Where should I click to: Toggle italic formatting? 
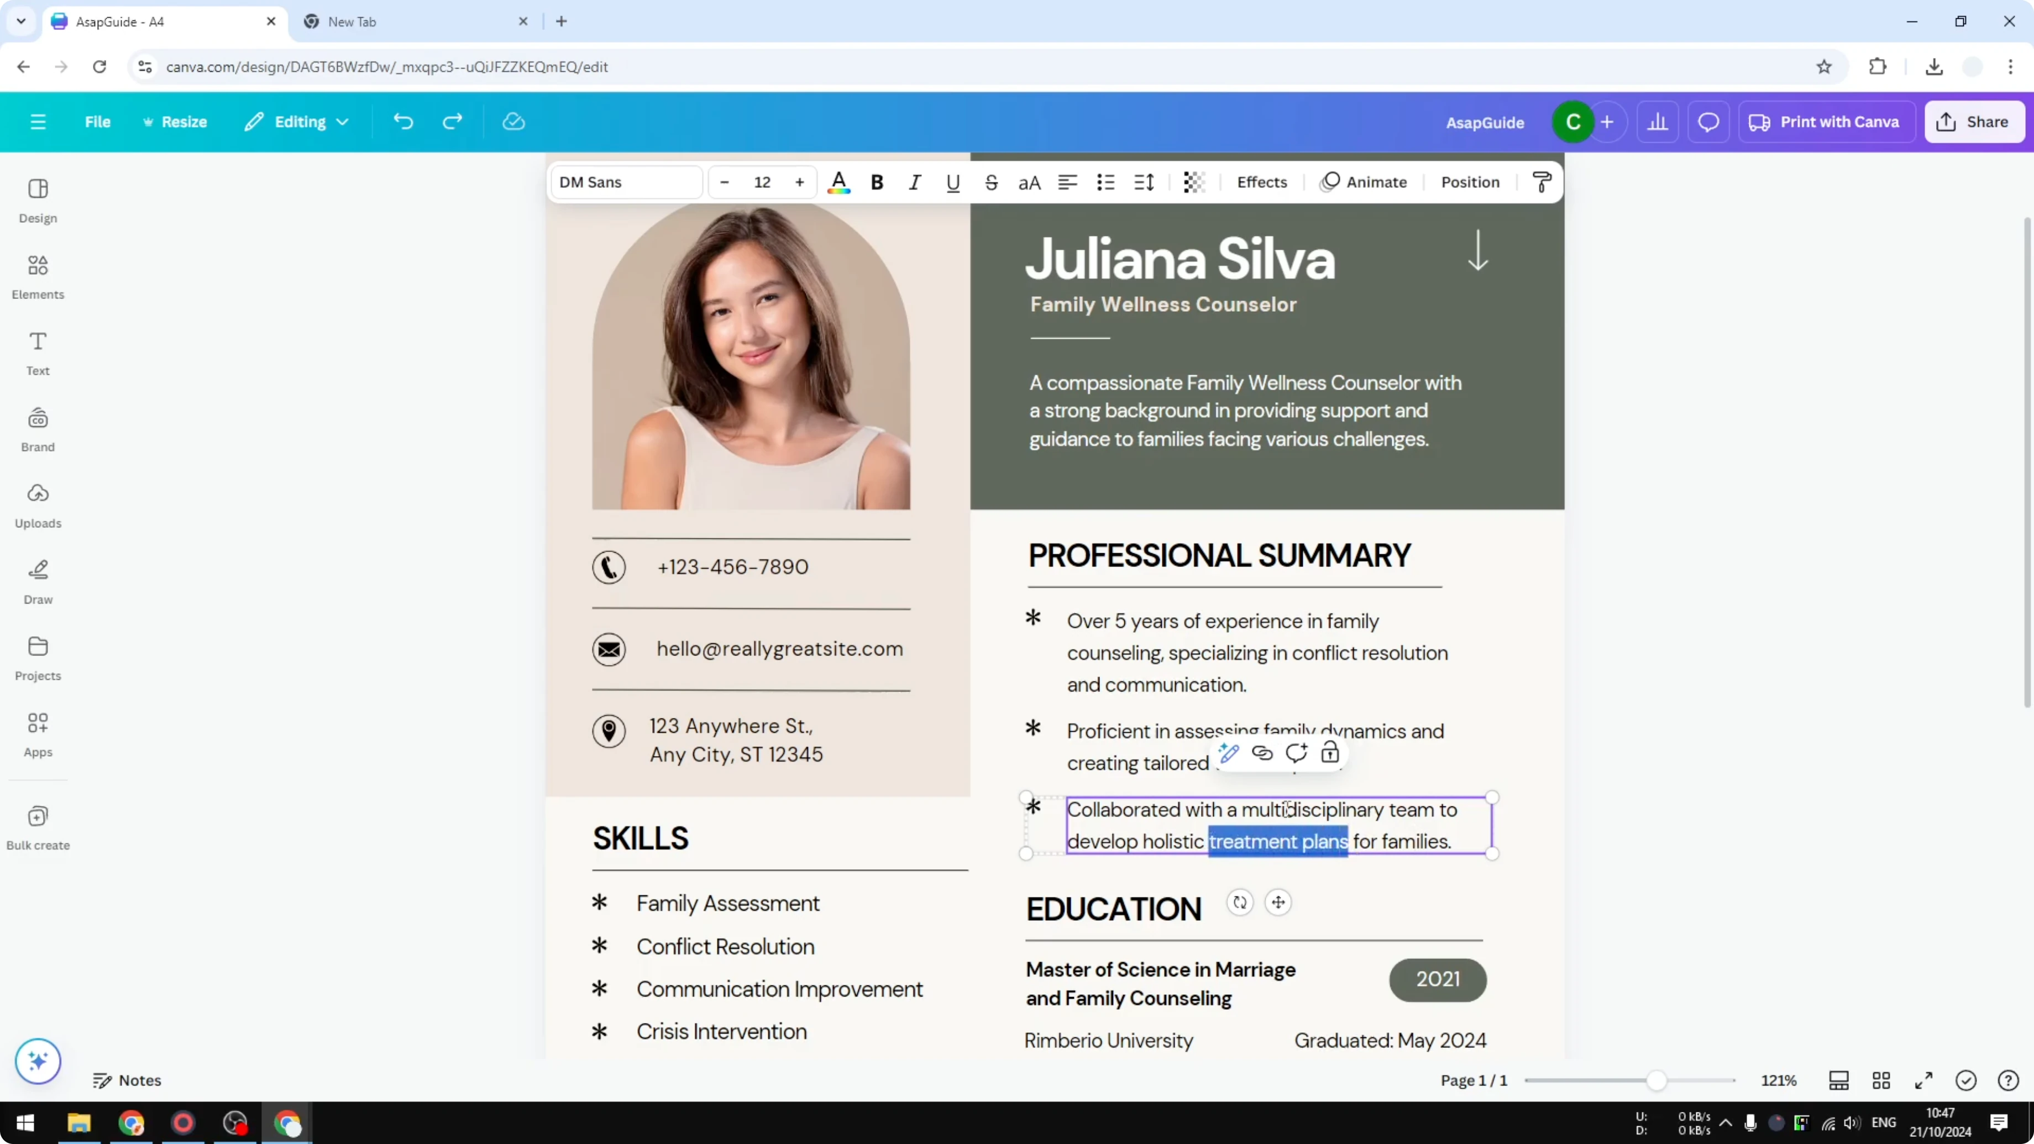(x=915, y=182)
